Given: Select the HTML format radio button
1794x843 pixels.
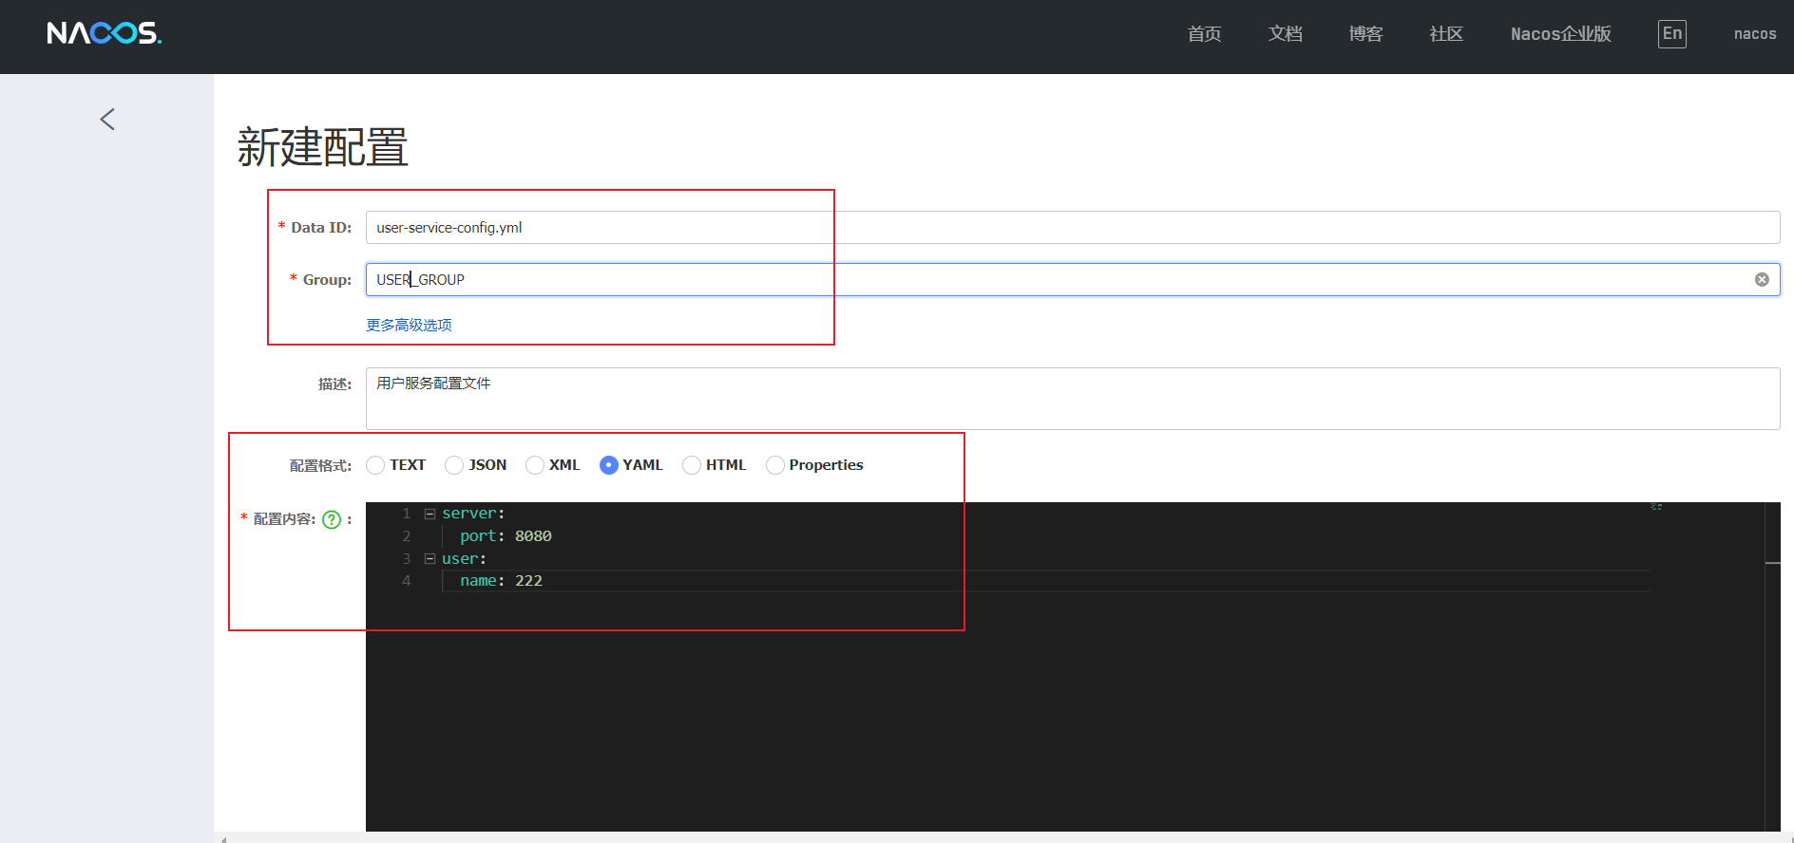Looking at the screenshot, I should [x=692, y=465].
